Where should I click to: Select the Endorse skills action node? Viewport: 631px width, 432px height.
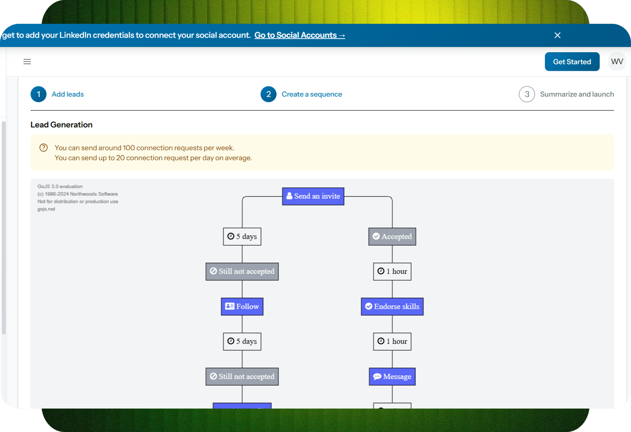392,306
